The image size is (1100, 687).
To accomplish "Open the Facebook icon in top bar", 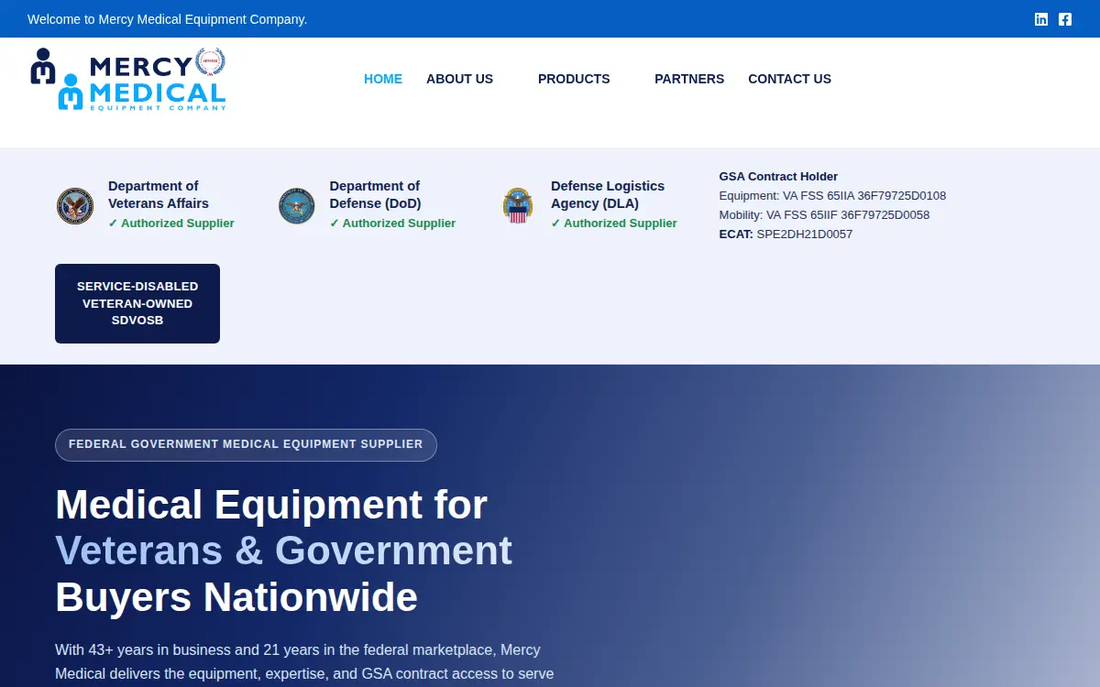I will click(1065, 19).
